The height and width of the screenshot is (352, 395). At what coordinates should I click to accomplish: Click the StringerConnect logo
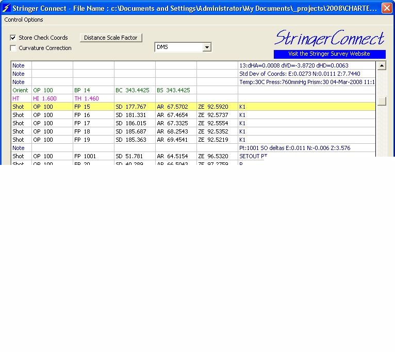[330, 38]
